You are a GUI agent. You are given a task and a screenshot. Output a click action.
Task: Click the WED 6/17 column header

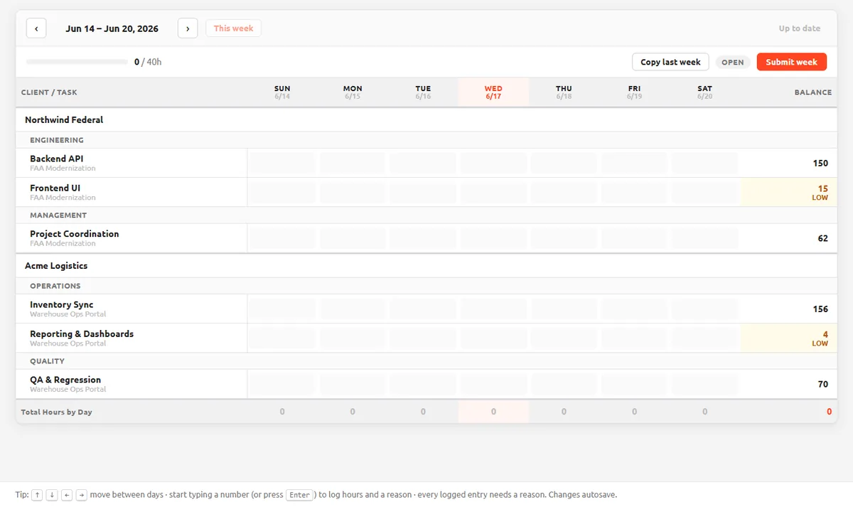(x=493, y=92)
